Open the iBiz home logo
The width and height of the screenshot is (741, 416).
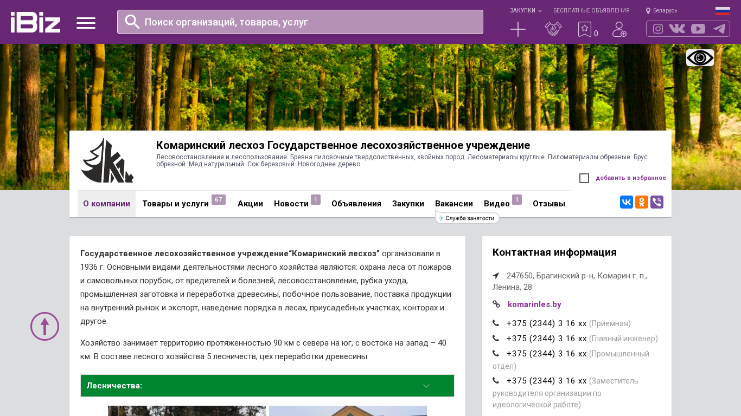[35, 22]
